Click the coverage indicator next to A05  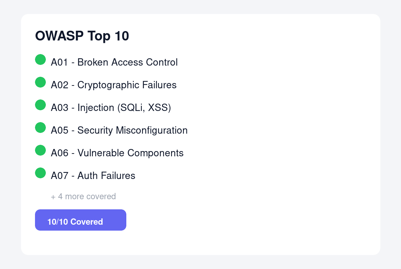click(x=40, y=128)
